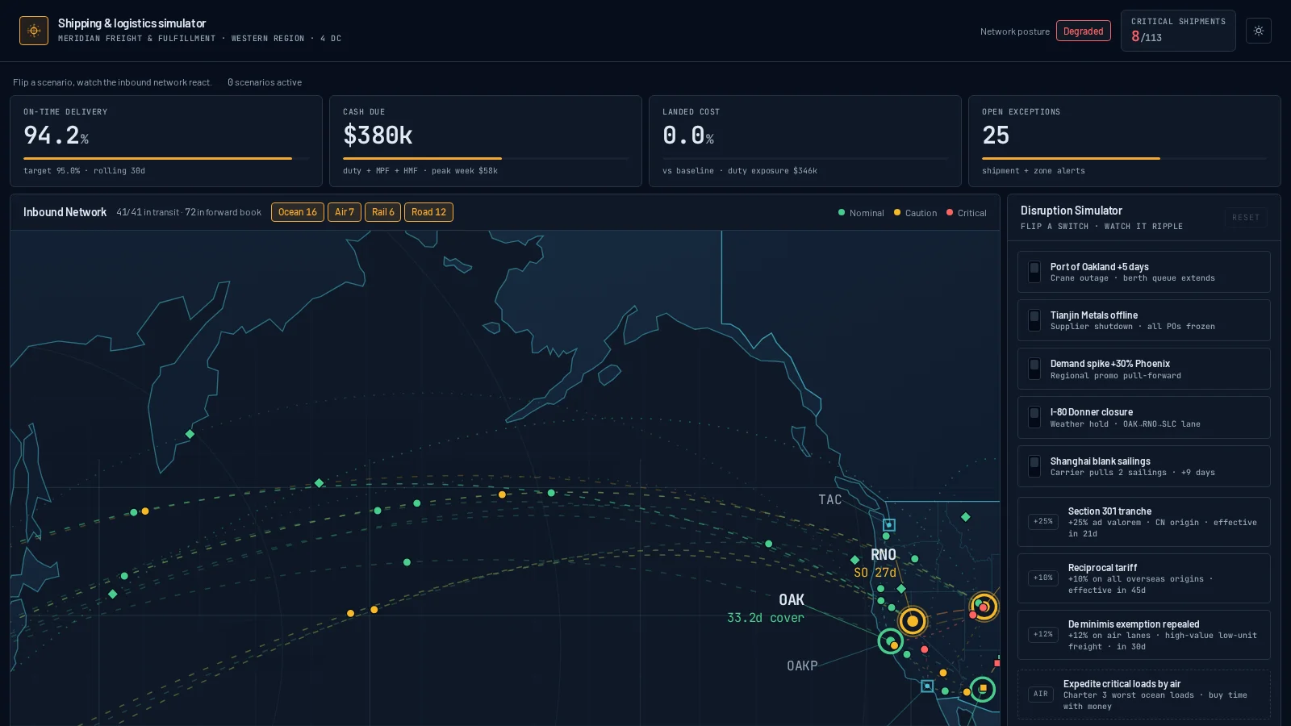The height and width of the screenshot is (726, 1291).
Task: Open the Open Exceptions 25 card
Action: (x=1125, y=141)
